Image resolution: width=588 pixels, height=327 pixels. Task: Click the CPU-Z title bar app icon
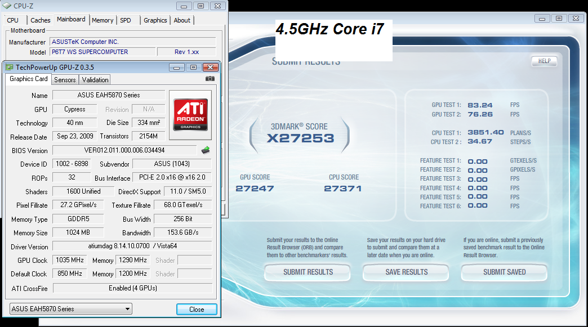coord(7,6)
